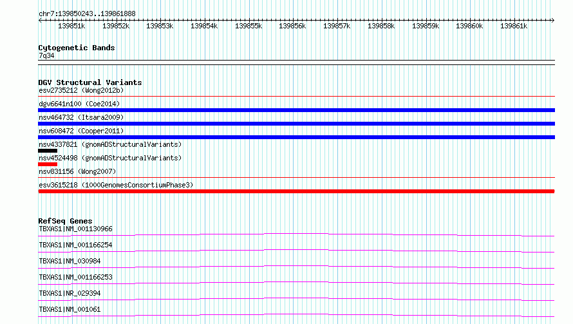
Task: Click the thick red esv3615218 bar
Action: coord(296,191)
